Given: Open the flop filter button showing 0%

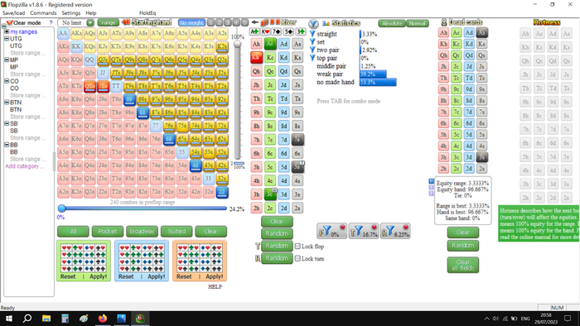Looking at the screenshot, I should 331,231.
